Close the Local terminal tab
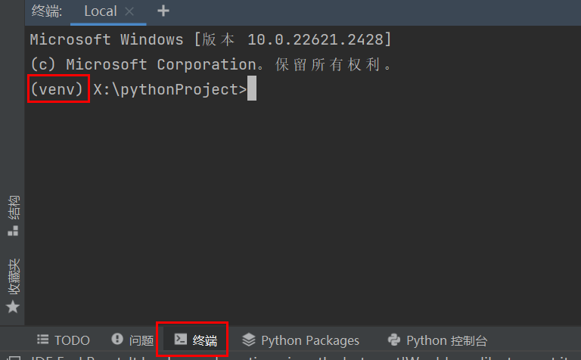 [129, 11]
